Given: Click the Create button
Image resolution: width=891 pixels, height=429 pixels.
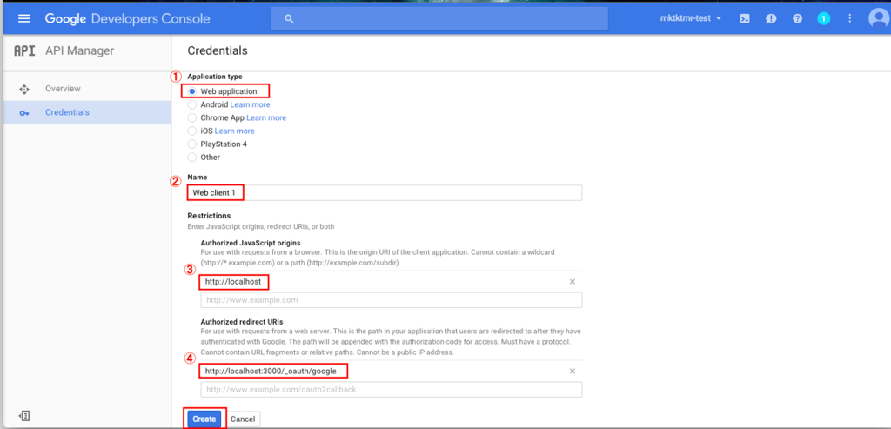Looking at the screenshot, I should click(x=204, y=419).
